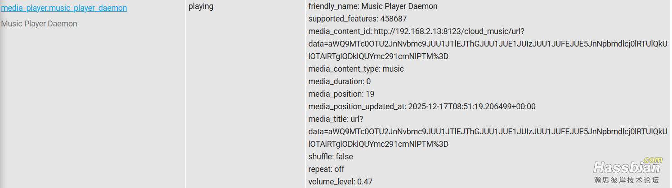Screen dimensions: 672x188
Task: Click the %3D ending line of media_title
Action: [x=378, y=144]
